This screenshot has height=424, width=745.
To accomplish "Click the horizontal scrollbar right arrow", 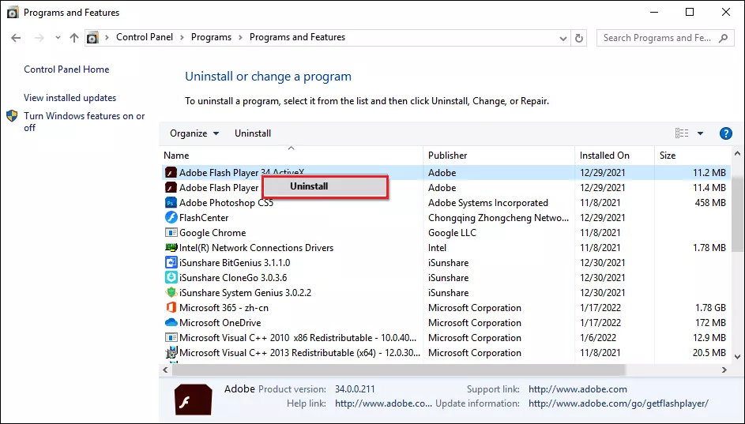I will coord(724,370).
